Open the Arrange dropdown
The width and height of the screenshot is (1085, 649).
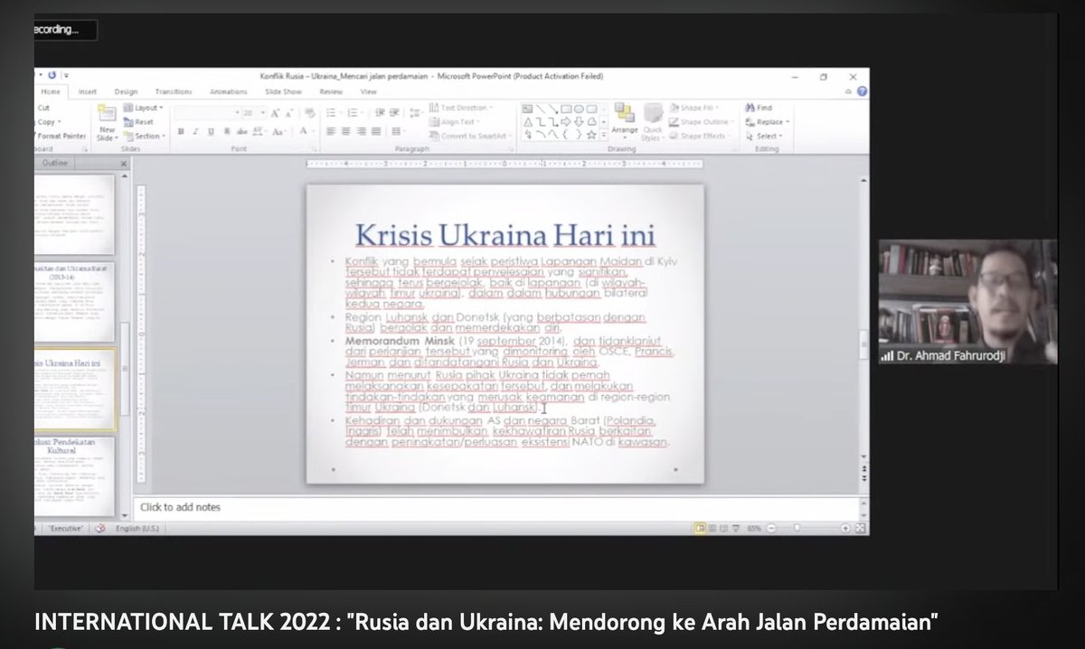pyautogui.click(x=624, y=121)
